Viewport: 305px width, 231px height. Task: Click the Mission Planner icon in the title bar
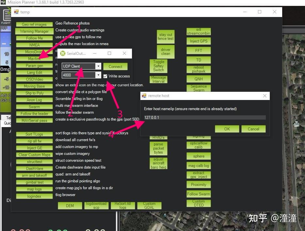pyautogui.click(x=4, y=3)
